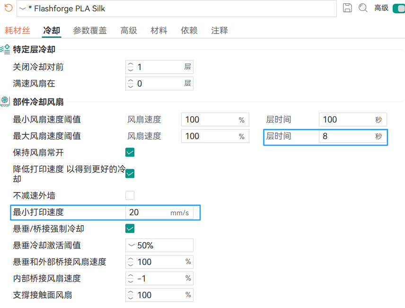Enable the 不减速外墙 checkbox
Viewport: 405px width, 308px height.
tap(130, 195)
